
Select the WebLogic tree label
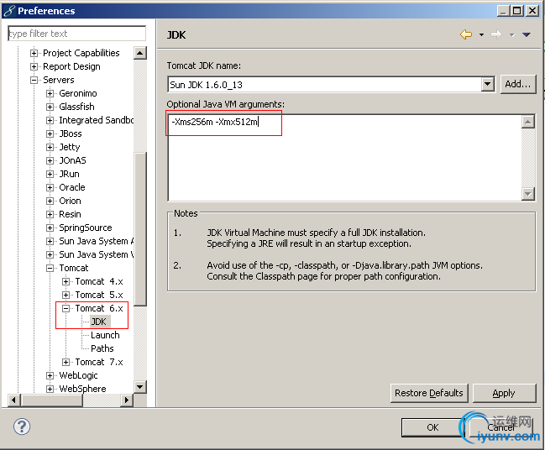(x=78, y=375)
